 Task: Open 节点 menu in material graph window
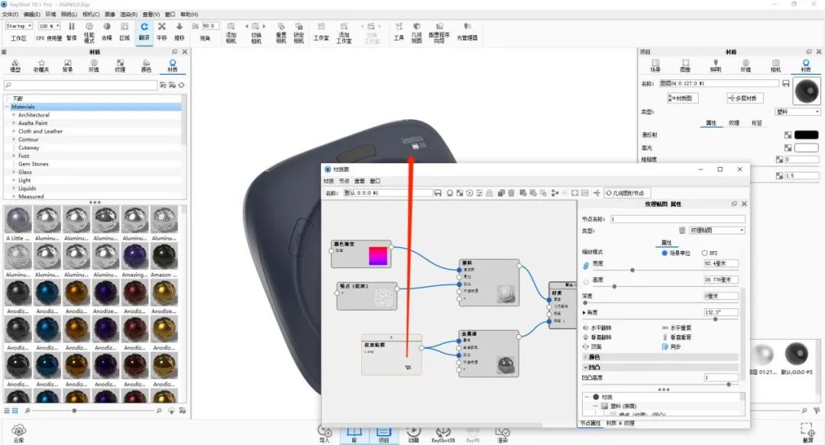click(x=344, y=181)
